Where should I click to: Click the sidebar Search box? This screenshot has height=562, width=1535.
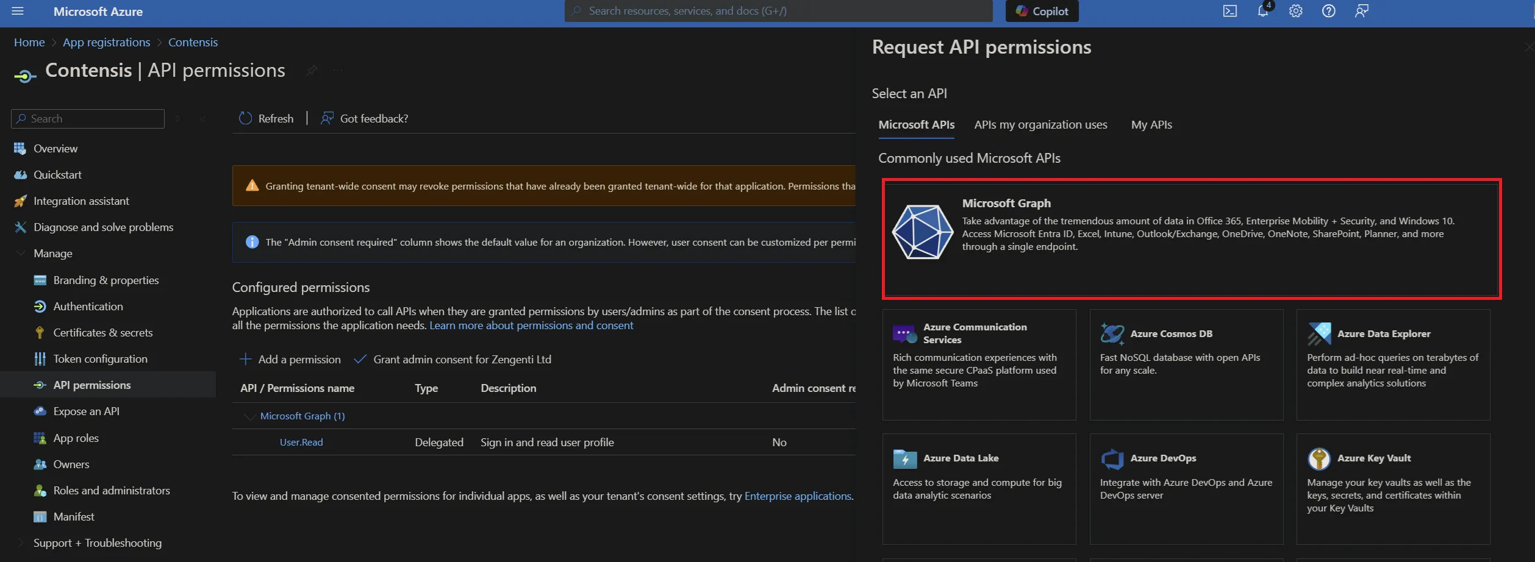tap(88, 119)
